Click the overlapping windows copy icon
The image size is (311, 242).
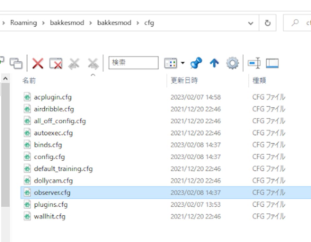[x=16, y=63]
